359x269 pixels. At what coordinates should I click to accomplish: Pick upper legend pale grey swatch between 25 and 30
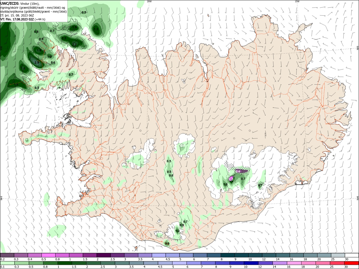coord(338,255)
